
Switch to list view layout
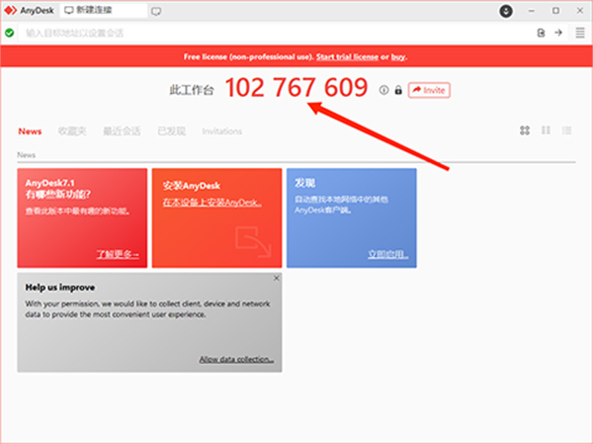click(566, 131)
